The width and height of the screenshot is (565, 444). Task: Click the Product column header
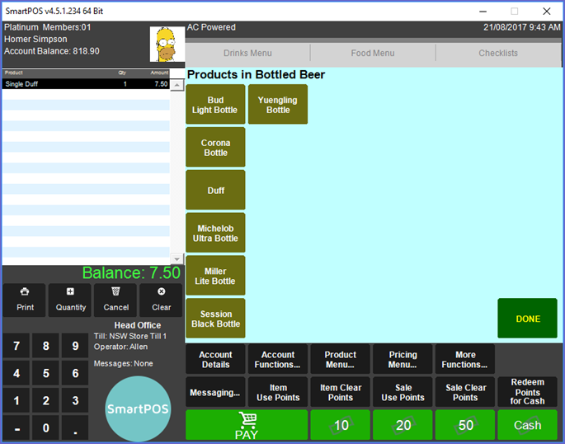[14, 73]
